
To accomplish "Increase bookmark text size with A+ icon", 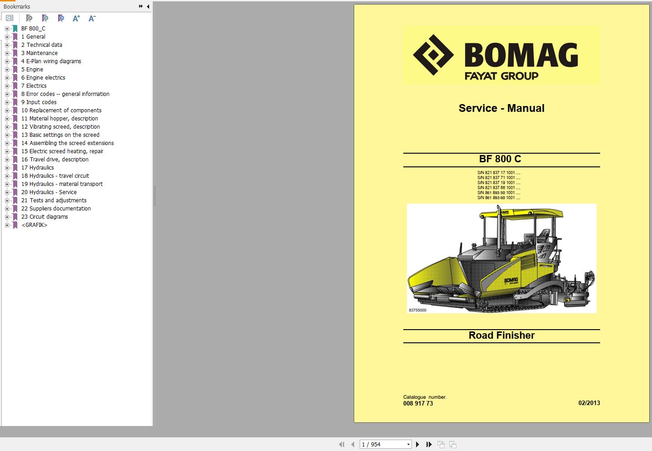I will coord(76,18).
